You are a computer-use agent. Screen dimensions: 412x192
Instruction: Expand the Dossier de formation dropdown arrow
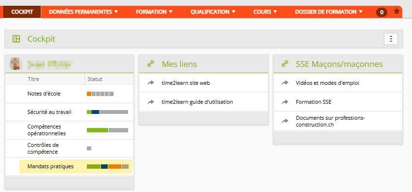[x=361, y=12]
